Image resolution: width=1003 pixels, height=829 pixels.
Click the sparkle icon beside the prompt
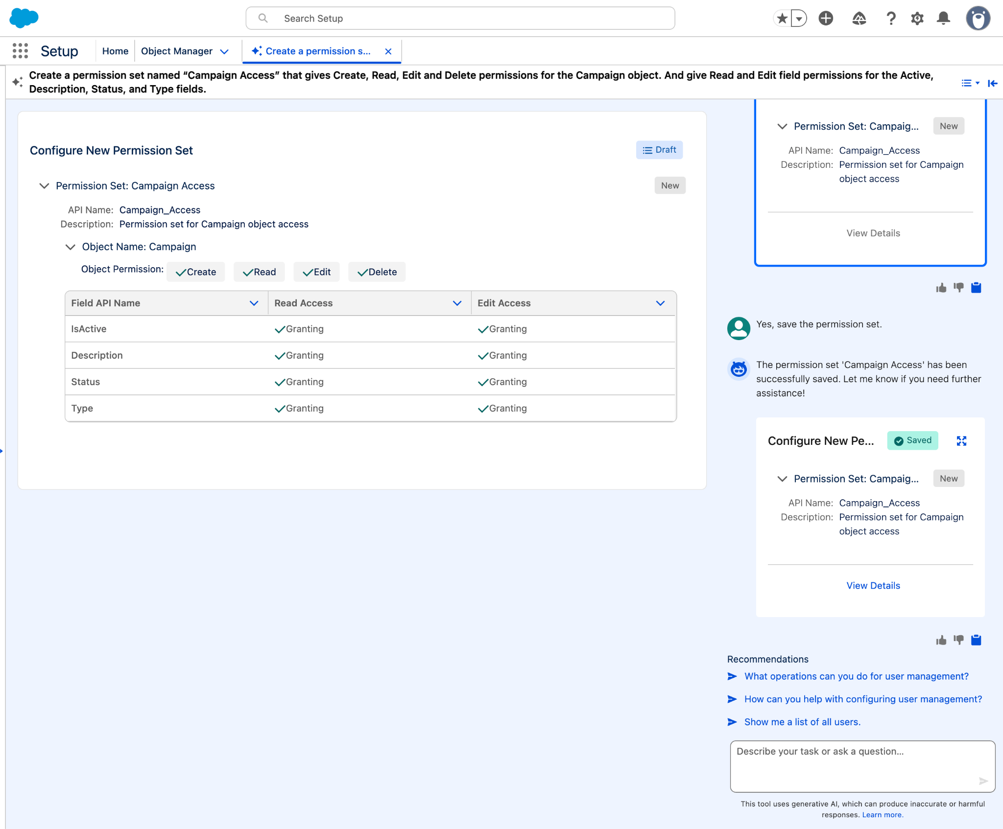click(x=18, y=82)
